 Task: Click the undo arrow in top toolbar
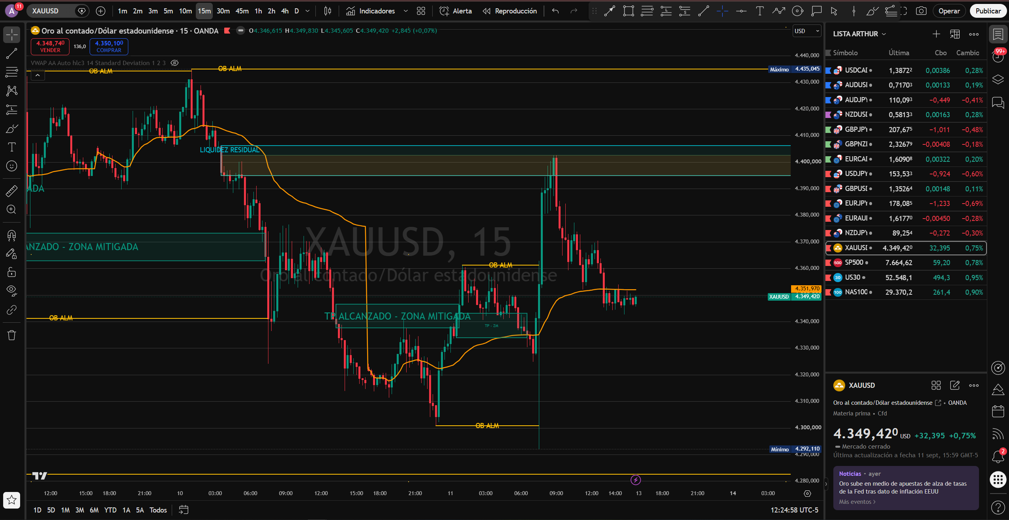[x=555, y=11]
